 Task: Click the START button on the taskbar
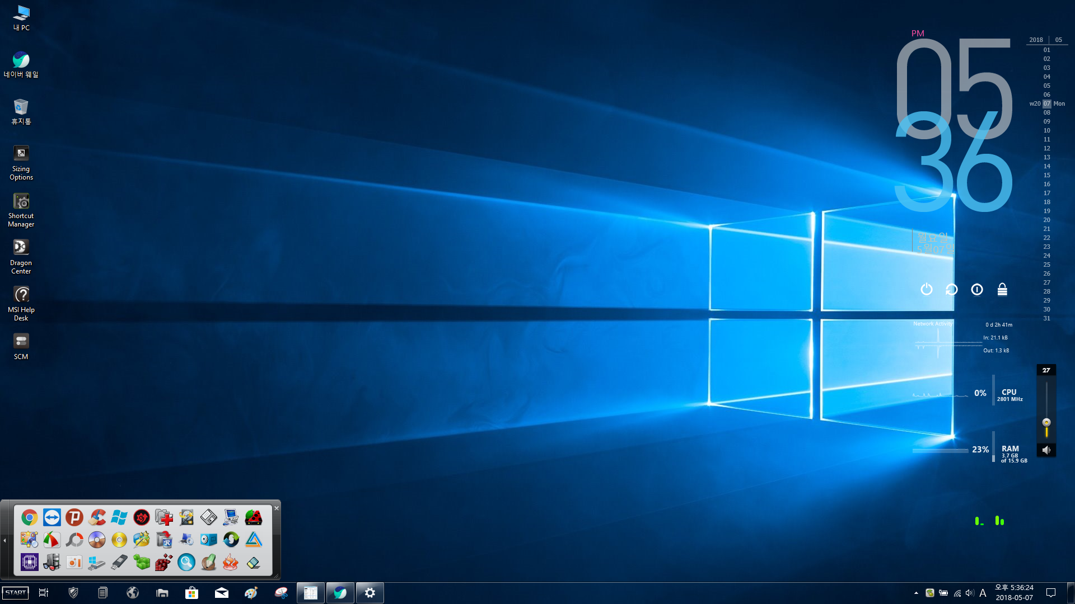tap(16, 593)
